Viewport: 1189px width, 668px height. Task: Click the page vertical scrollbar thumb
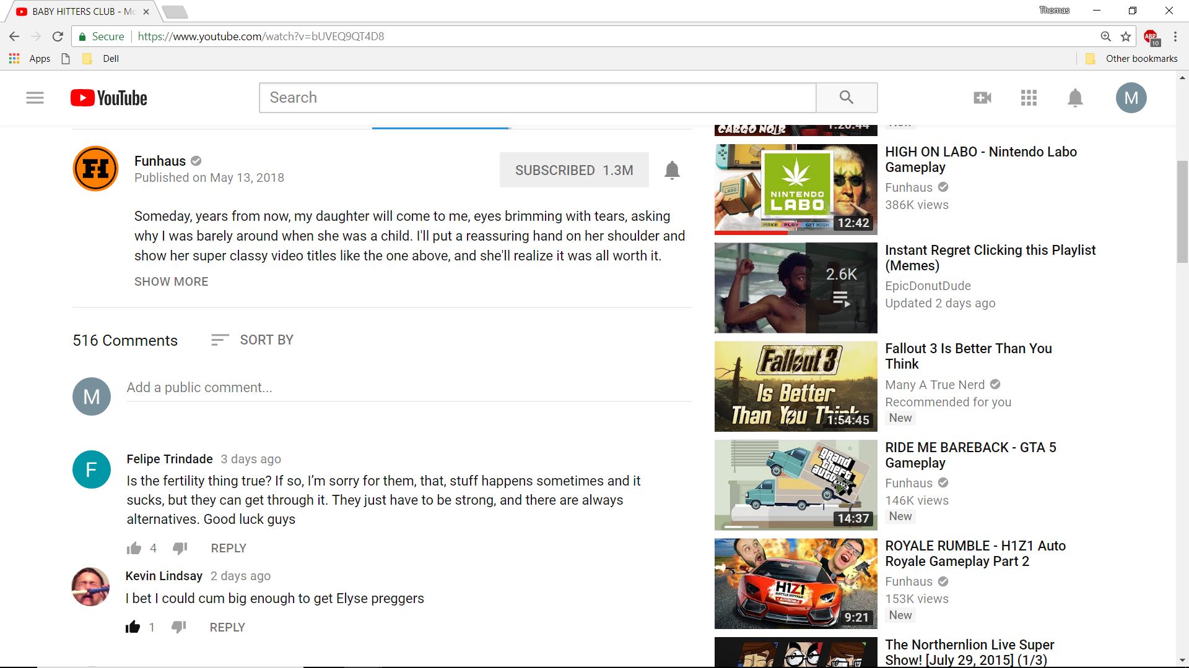[x=1182, y=210]
